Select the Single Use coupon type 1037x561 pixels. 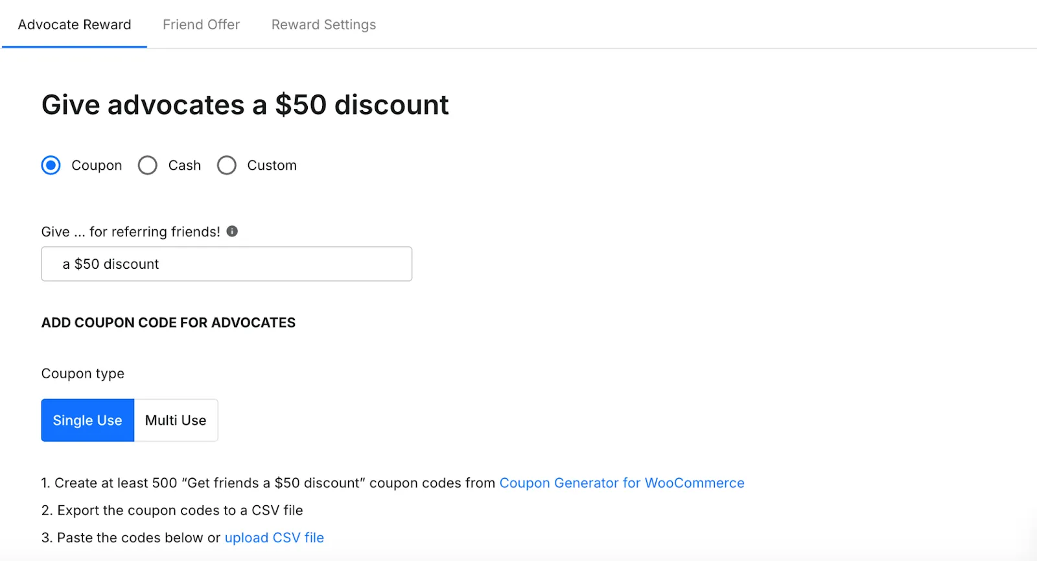(x=87, y=420)
